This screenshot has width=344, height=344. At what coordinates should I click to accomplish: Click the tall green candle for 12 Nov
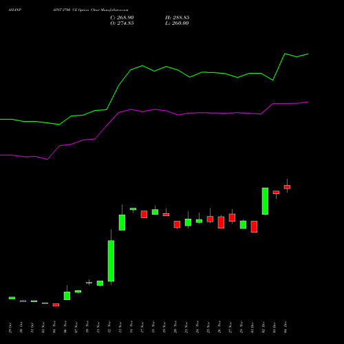click(111, 261)
